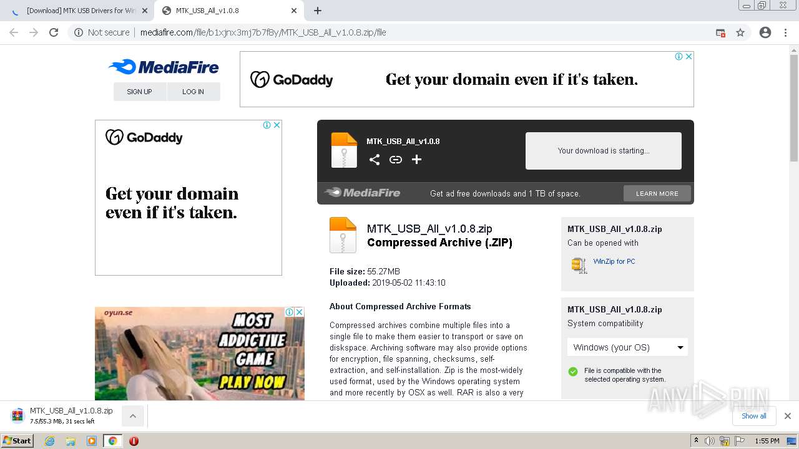Click ad info icon on top banner
This screenshot has height=449, width=799.
(679, 56)
